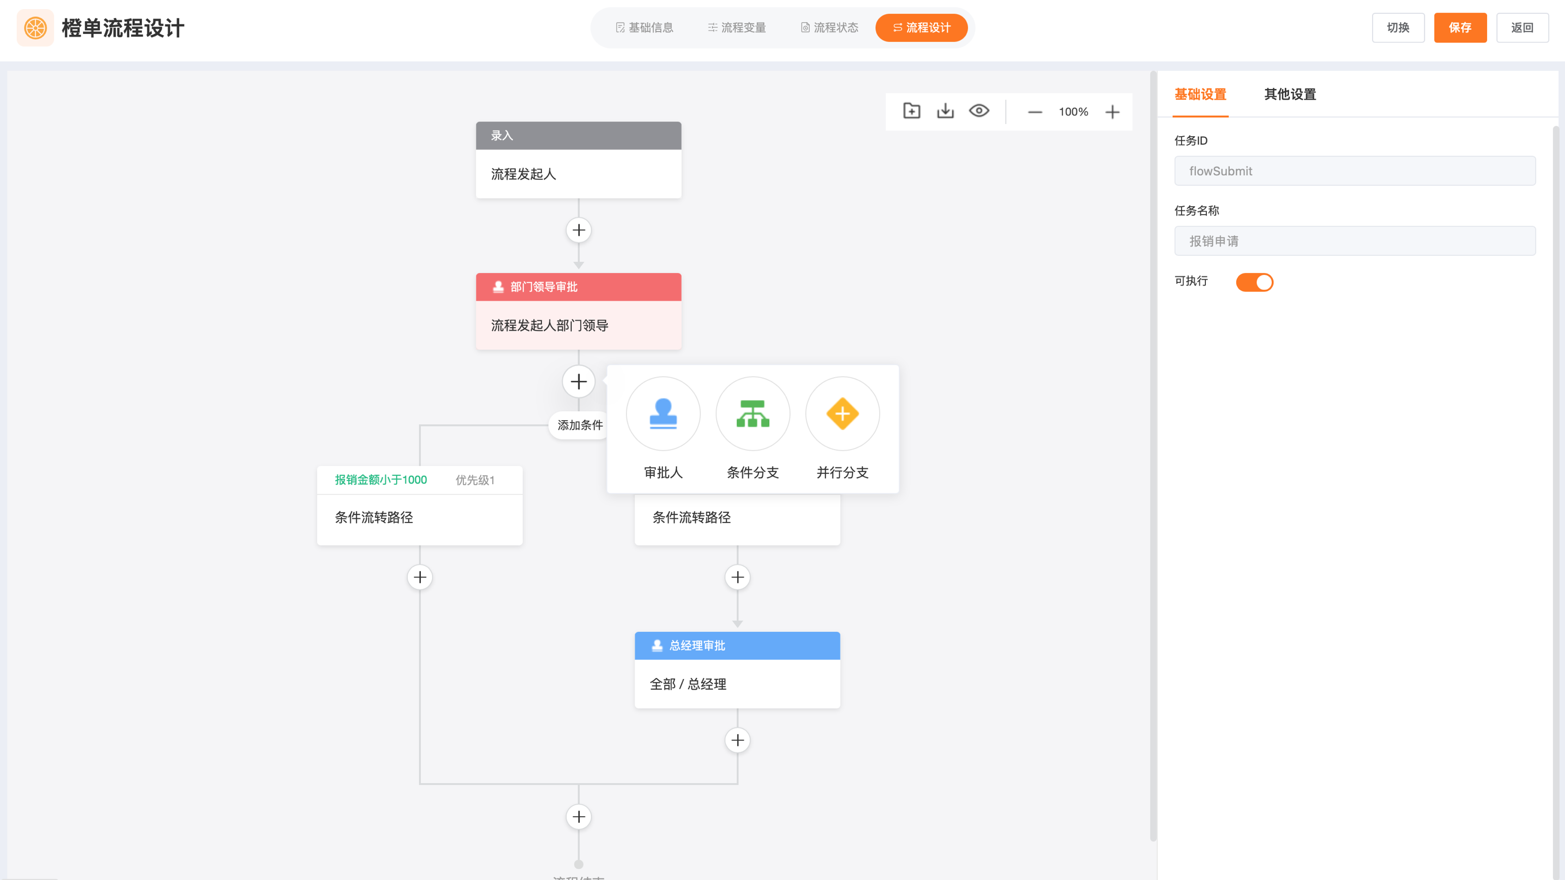Click the 100% zoom value
This screenshot has height=880, width=1565.
(1073, 112)
